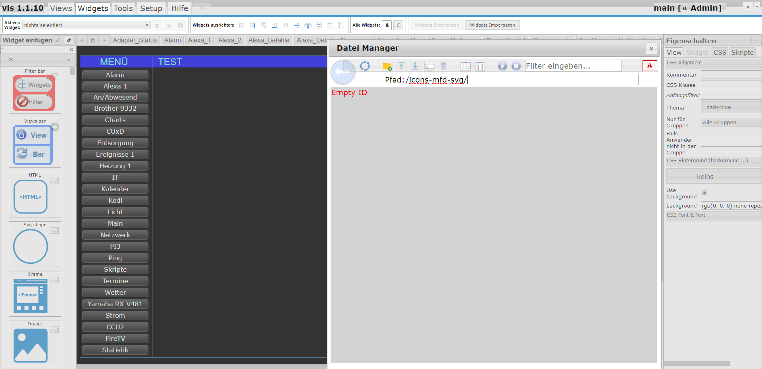Open the Nur für Gruppen dropdown
This screenshot has height=369, width=762.
[x=731, y=122]
